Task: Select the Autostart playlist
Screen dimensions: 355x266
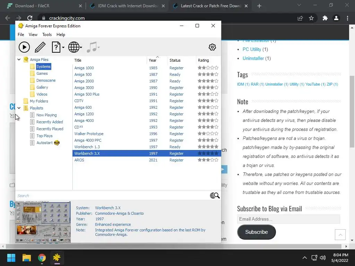Action: tap(45, 143)
